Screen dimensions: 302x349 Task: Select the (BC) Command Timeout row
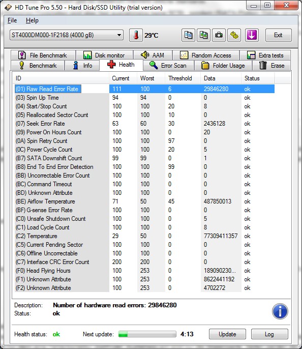click(x=144, y=184)
